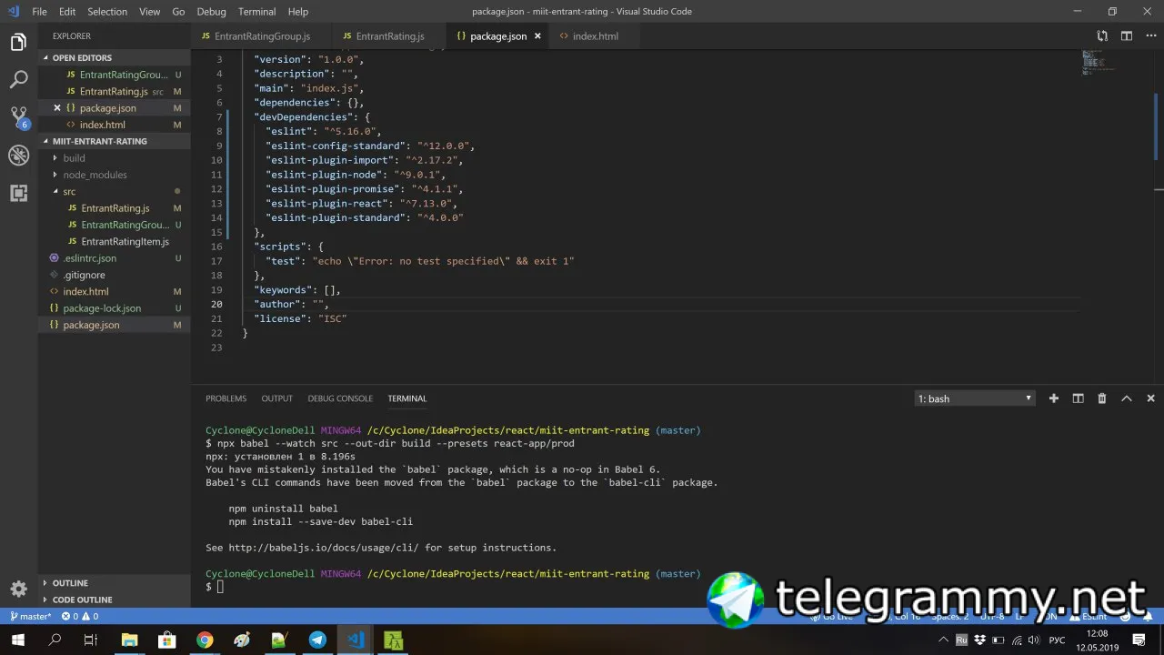Open the Source Control view with 6 changes
Image resolution: width=1164 pixels, height=655 pixels.
point(18,117)
